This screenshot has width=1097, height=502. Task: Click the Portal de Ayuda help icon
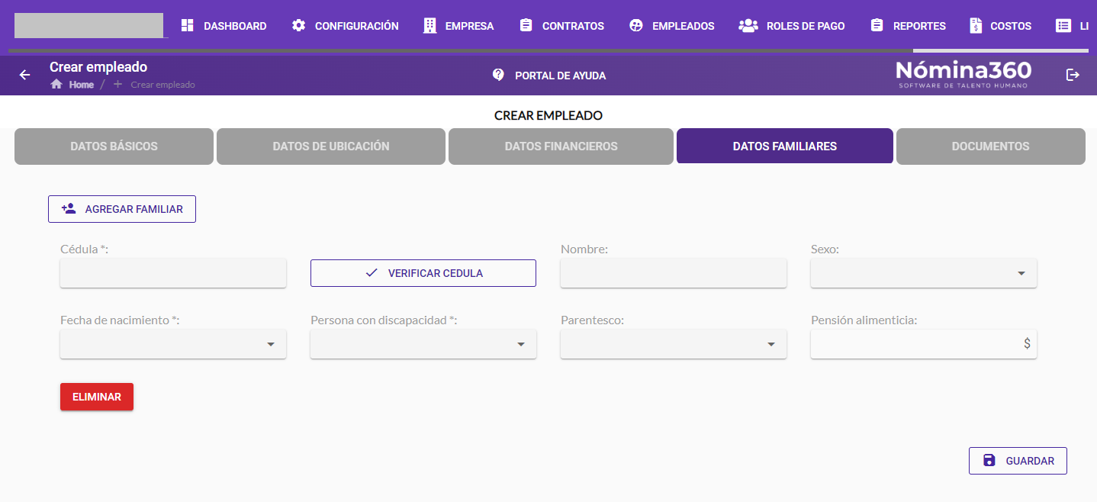[498, 75]
